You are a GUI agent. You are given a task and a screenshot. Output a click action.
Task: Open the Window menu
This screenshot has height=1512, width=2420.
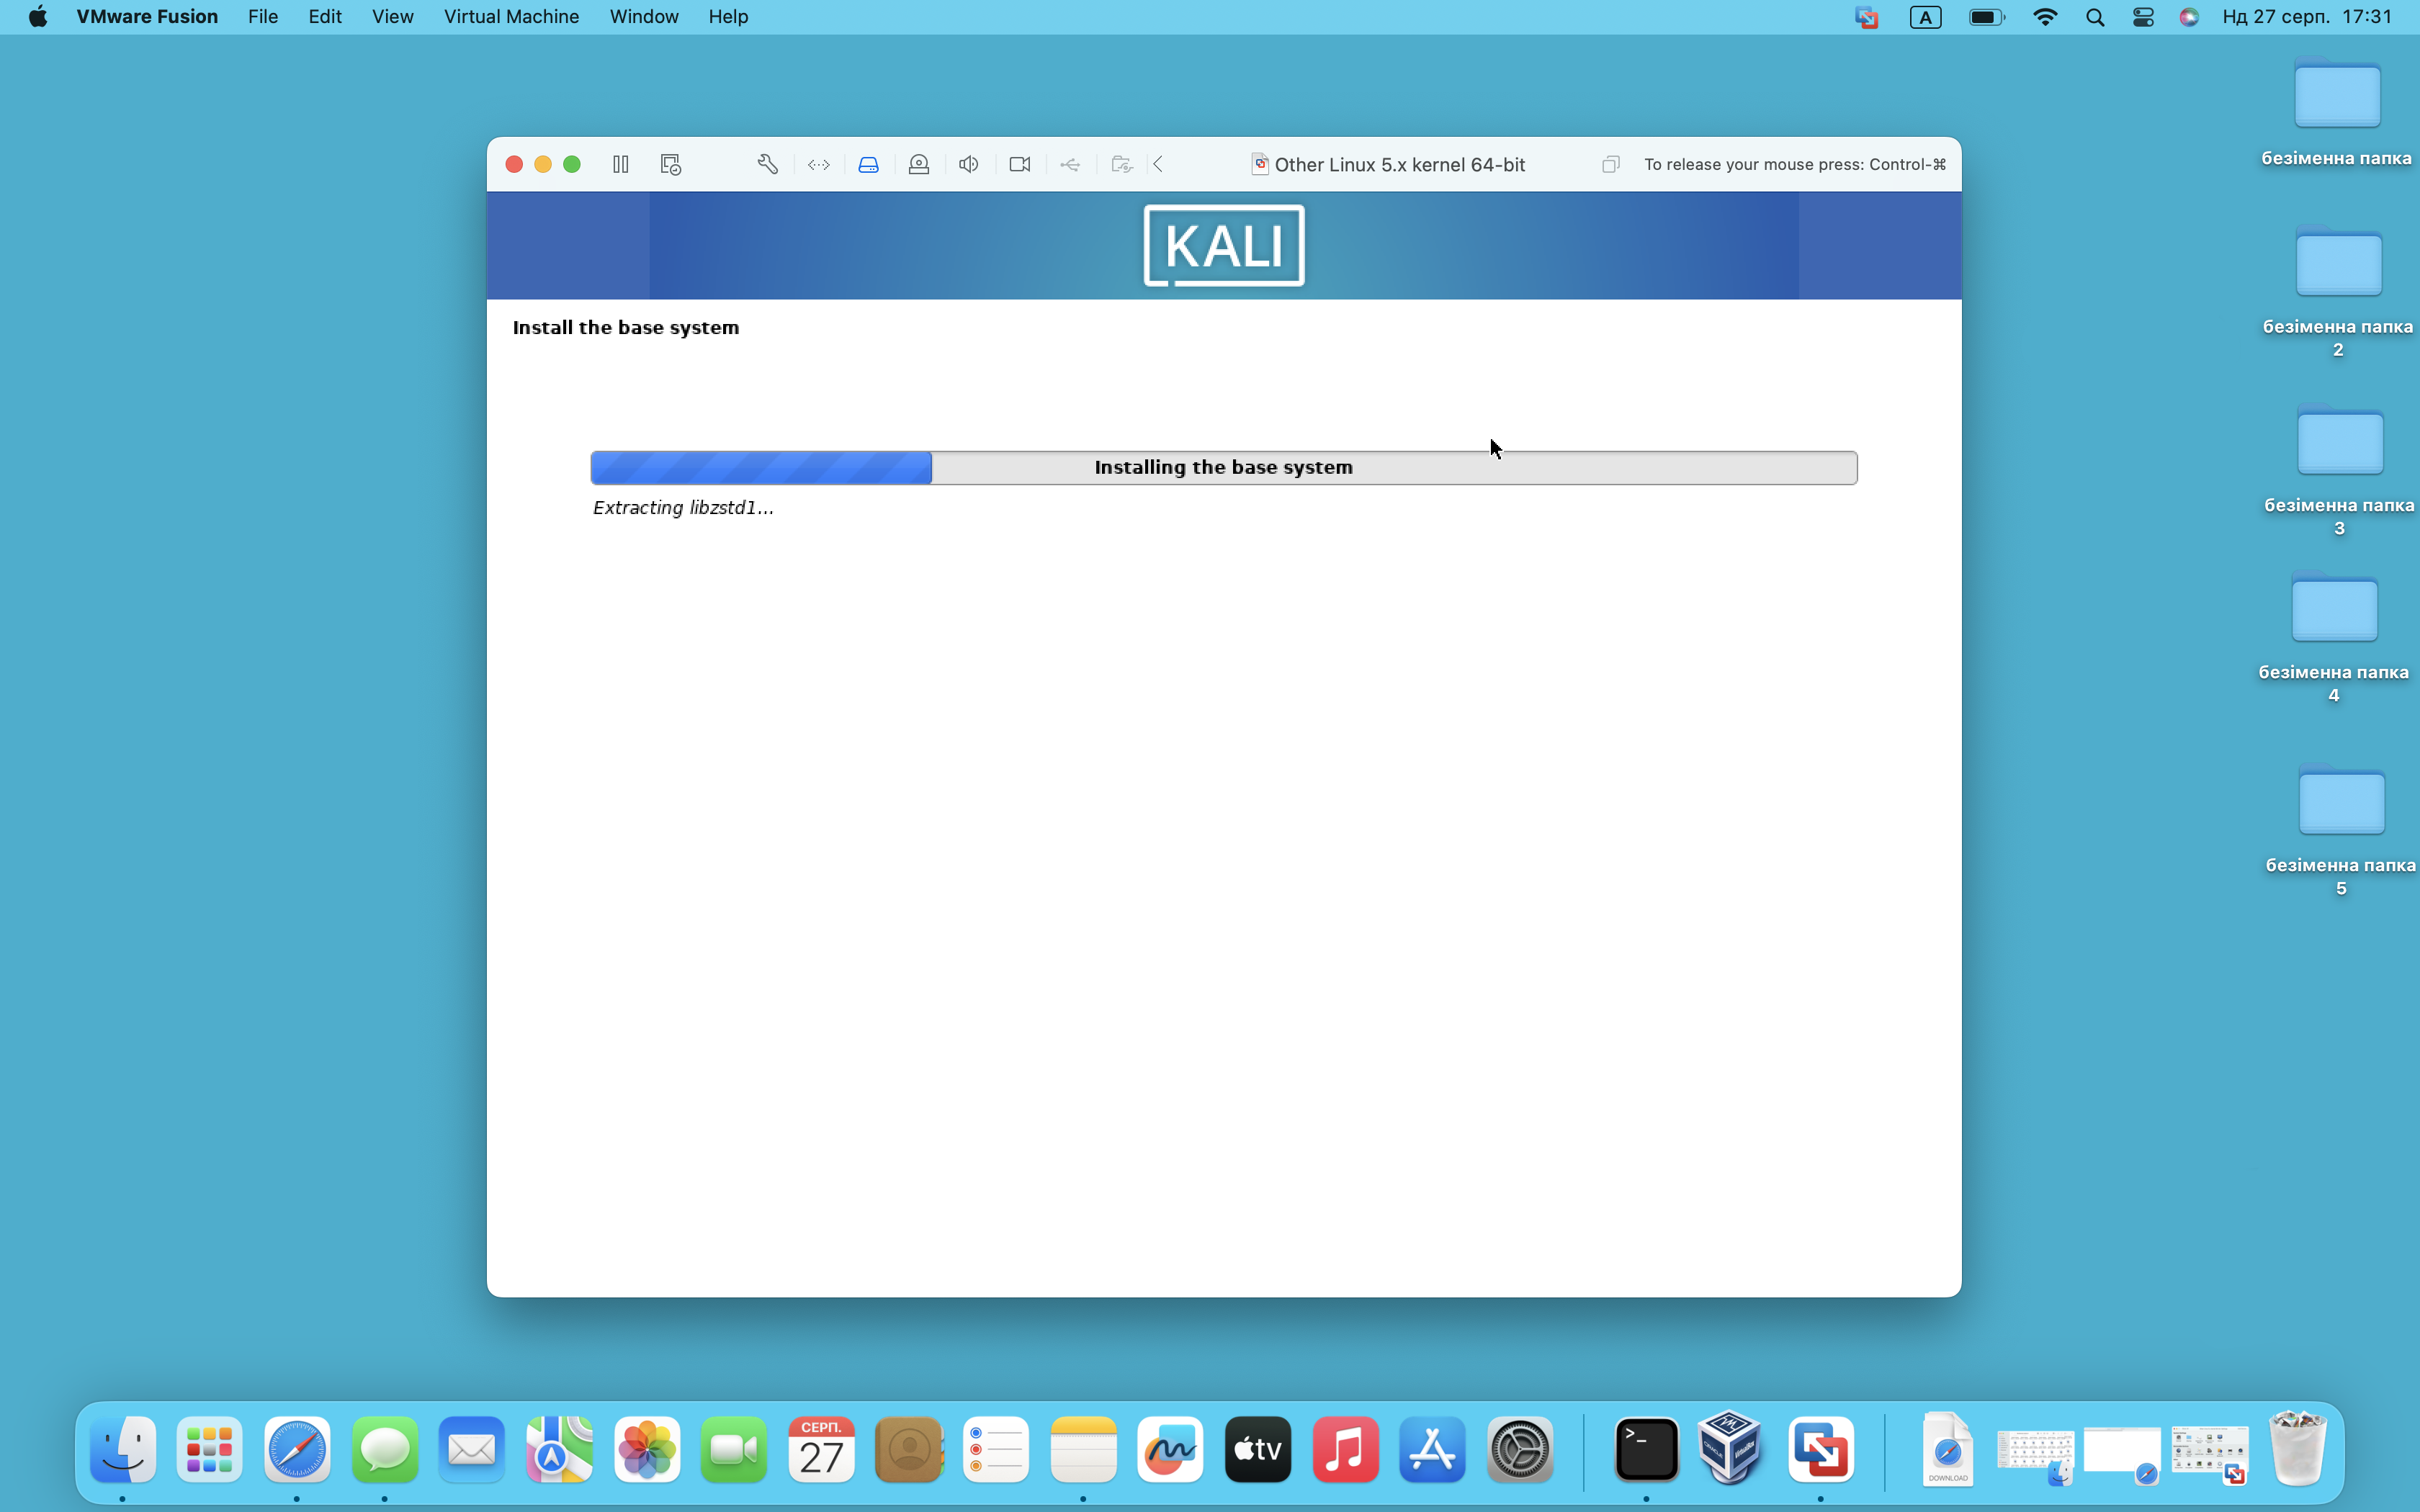(644, 17)
